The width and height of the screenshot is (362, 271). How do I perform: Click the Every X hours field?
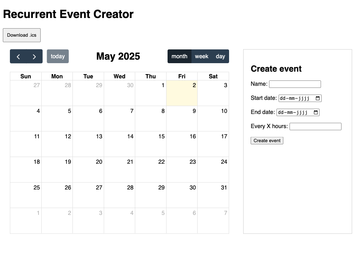[x=315, y=127]
